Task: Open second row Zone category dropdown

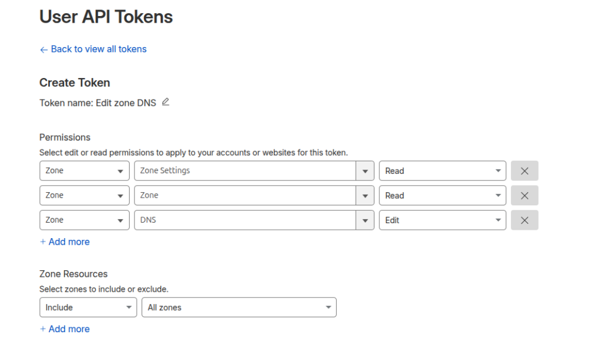Action: (84, 195)
